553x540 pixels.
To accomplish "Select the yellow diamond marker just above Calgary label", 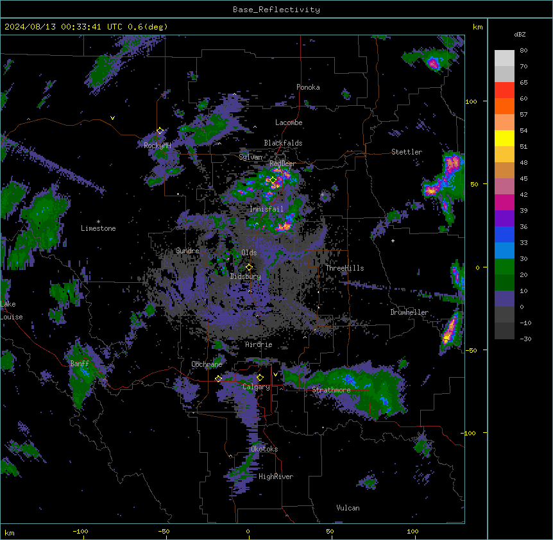I will tap(260, 378).
